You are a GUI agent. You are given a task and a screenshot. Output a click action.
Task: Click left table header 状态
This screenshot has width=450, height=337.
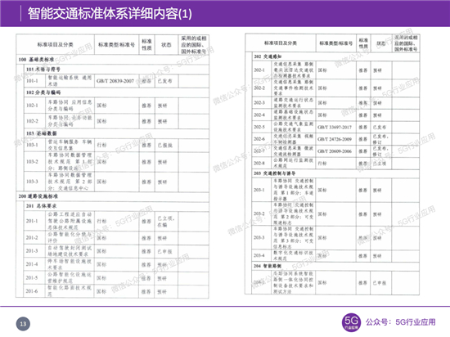coord(166,45)
